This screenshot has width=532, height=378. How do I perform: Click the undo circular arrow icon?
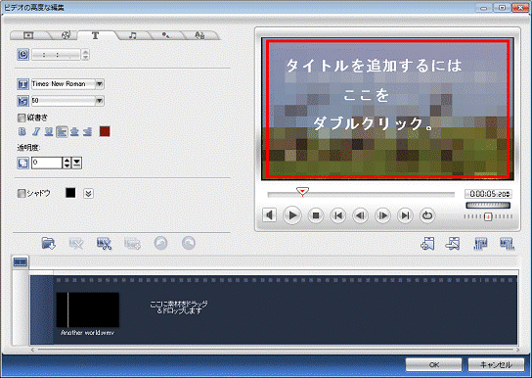160,243
